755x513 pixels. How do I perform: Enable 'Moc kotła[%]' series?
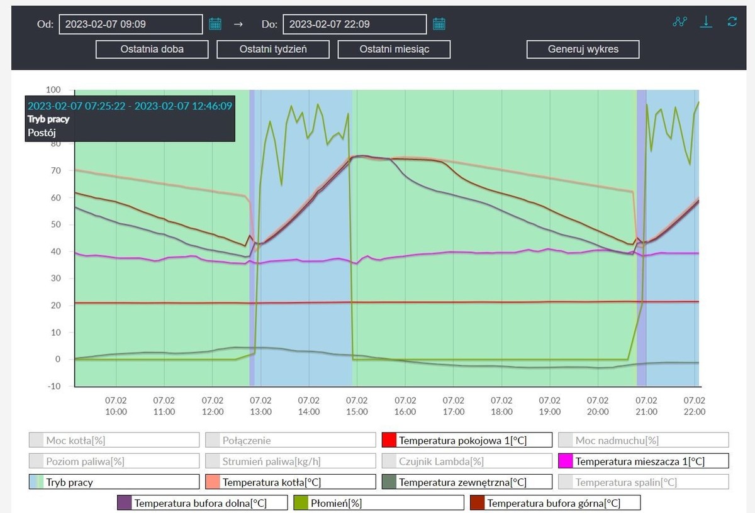tap(114, 440)
